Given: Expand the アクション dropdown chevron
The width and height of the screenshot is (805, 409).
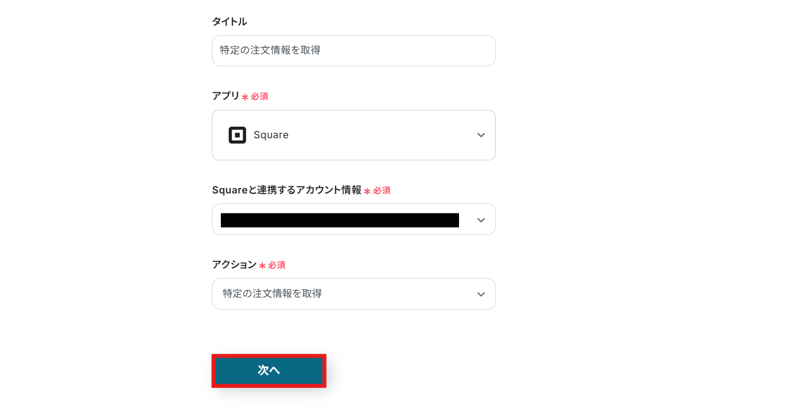Looking at the screenshot, I should 481,294.
